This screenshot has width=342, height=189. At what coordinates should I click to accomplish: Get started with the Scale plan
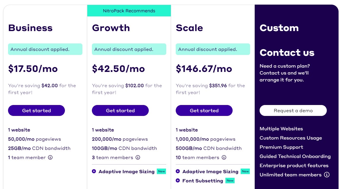[204, 110]
